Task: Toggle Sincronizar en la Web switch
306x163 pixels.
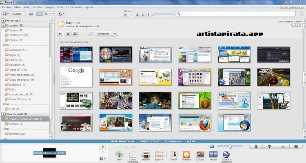Action: [296, 25]
